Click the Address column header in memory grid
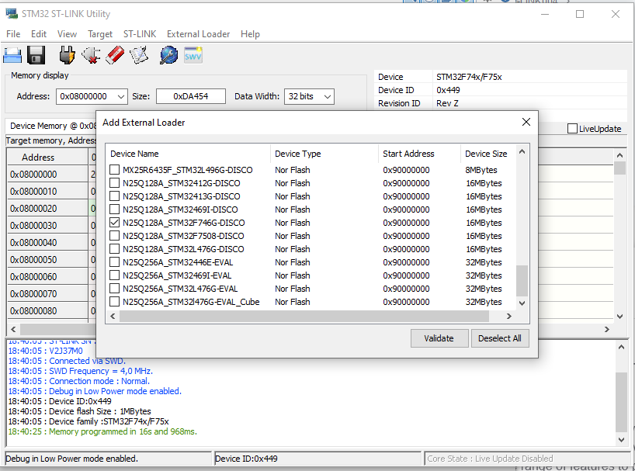Viewport: 635px width, 471px height. pyautogui.click(x=48, y=158)
